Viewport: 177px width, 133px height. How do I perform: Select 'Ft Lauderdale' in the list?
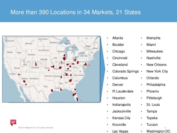123,91
